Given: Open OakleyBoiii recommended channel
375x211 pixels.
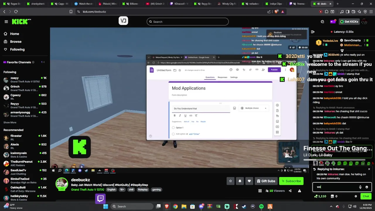Looking at the screenshot, I should (25, 189).
